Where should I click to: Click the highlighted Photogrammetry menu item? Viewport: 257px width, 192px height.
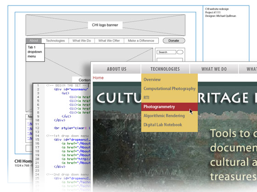click(169, 107)
